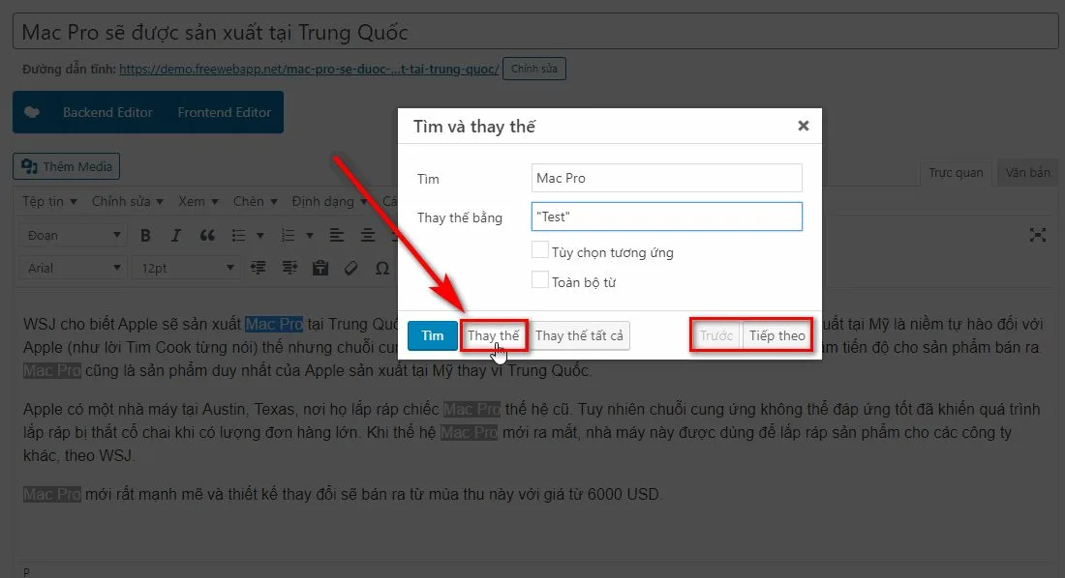Open the Chèn menu
Viewport: 1065px width, 578px height.
[x=256, y=201]
